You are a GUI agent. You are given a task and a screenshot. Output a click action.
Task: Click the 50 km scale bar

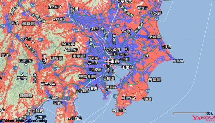point(190,113)
